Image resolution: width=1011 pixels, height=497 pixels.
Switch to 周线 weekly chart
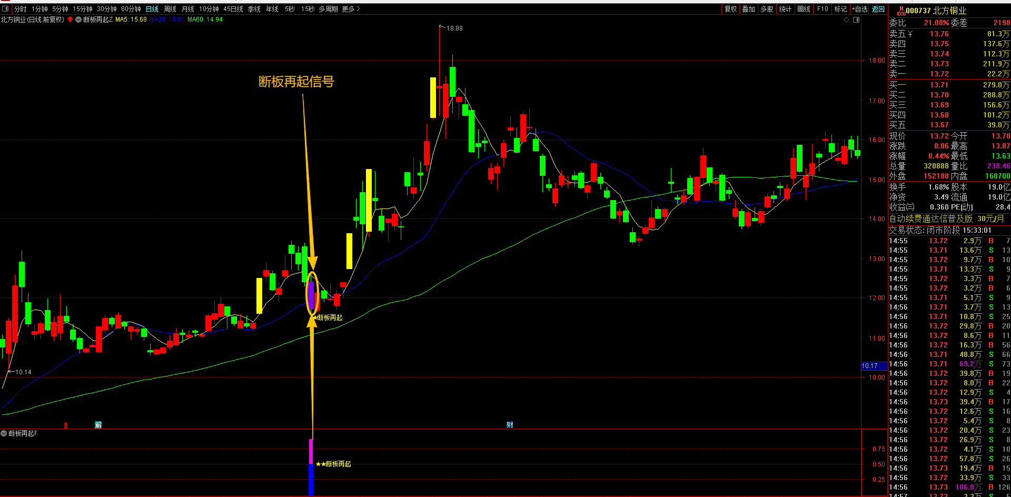coord(170,9)
